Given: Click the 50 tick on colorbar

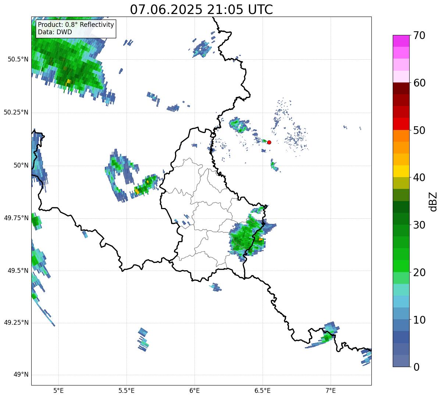Looking at the screenshot, I should pyautogui.click(x=419, y=130).
